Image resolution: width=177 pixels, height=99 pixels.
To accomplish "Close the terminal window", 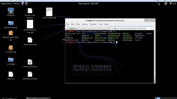I will click(154, 20).
